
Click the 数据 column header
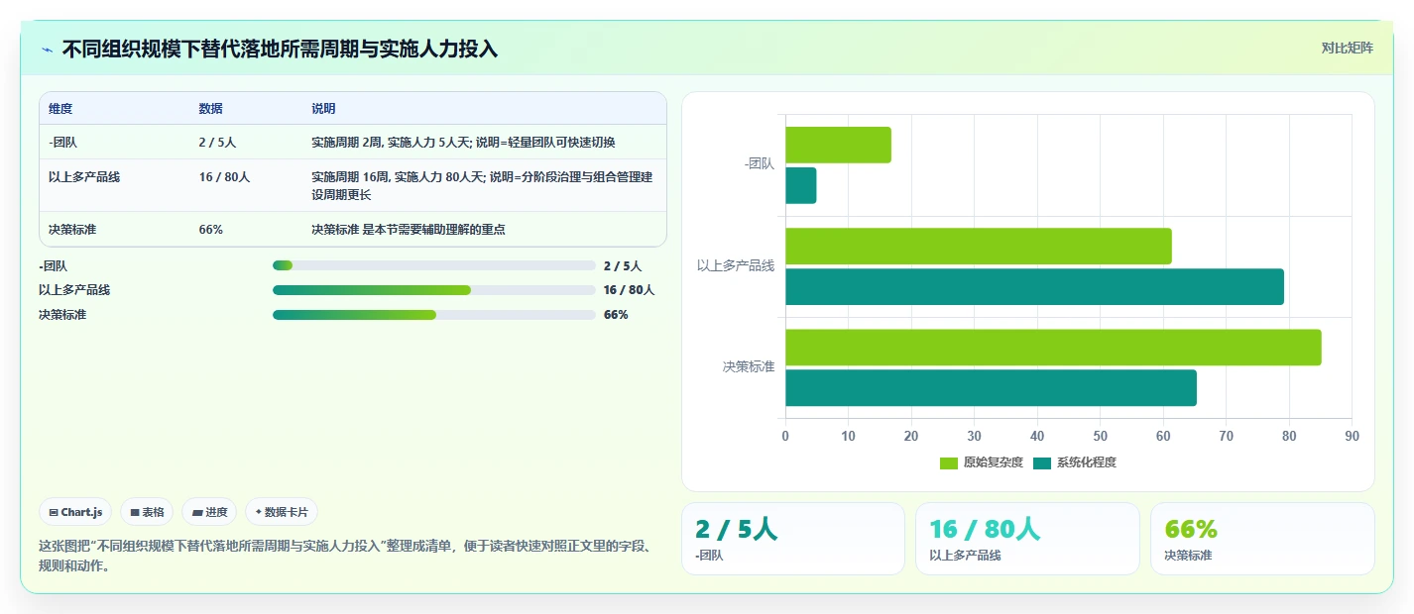point(211,109)
